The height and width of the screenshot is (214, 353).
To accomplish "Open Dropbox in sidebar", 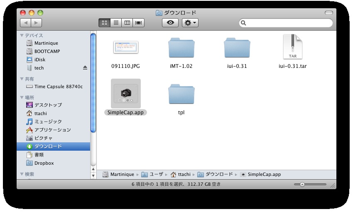I will click(53, 163).
